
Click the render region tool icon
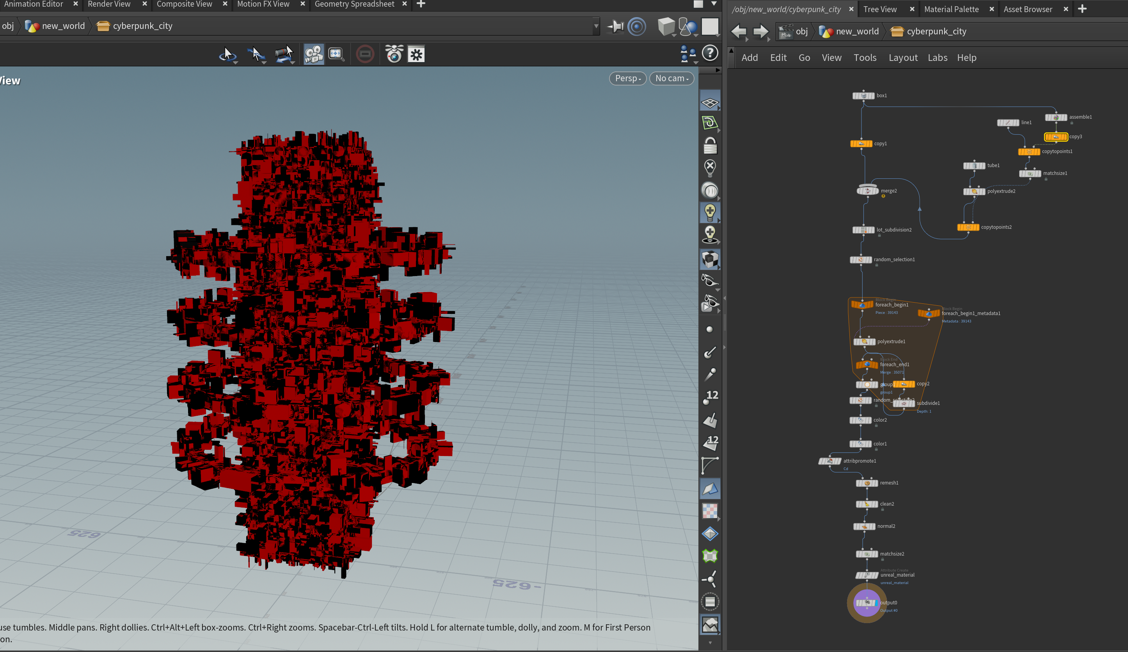point(336,54)
